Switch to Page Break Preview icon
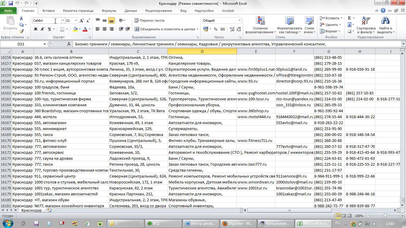The image size is (406, 228). [x=350, y=216]
